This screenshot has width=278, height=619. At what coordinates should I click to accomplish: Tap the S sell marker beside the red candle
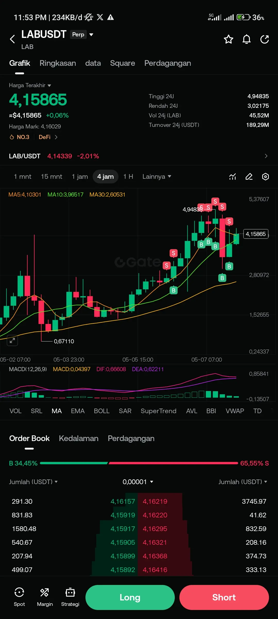pos(229,221)
